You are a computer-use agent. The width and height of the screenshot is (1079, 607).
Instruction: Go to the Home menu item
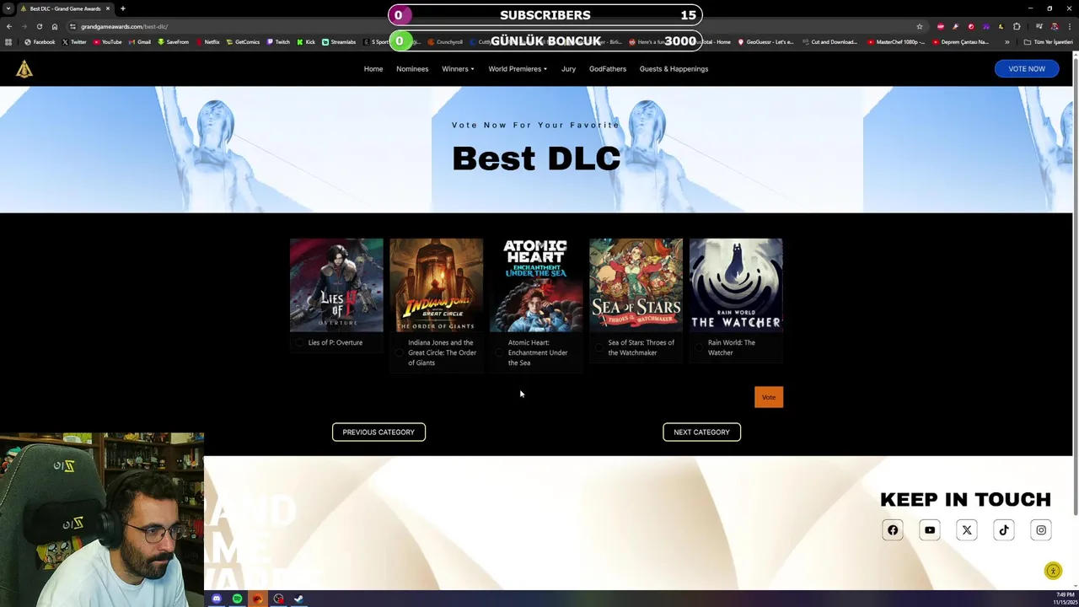(x=373, y=69)
